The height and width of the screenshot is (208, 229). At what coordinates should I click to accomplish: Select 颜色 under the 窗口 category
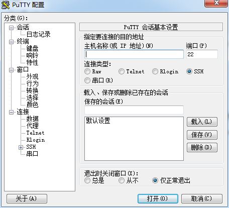click(x=32, y=105)
